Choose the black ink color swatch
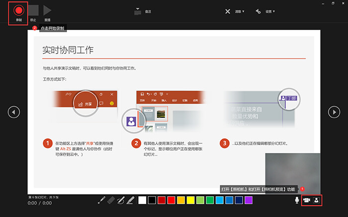348x217 pixels. [152, 200]
